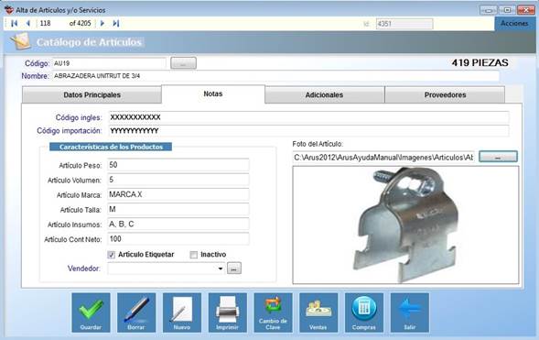Screen dimensions: 539x340
Task: Browse for Foto del Artículo file
Action: (498, 157)
